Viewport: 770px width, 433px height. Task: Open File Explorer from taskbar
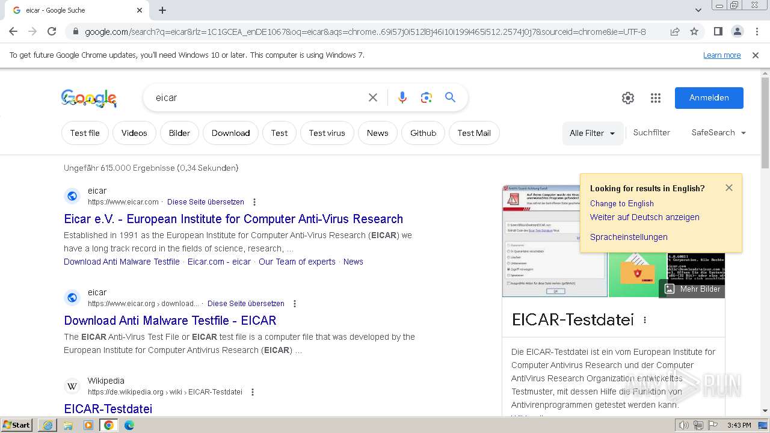(x=68, y=425)
